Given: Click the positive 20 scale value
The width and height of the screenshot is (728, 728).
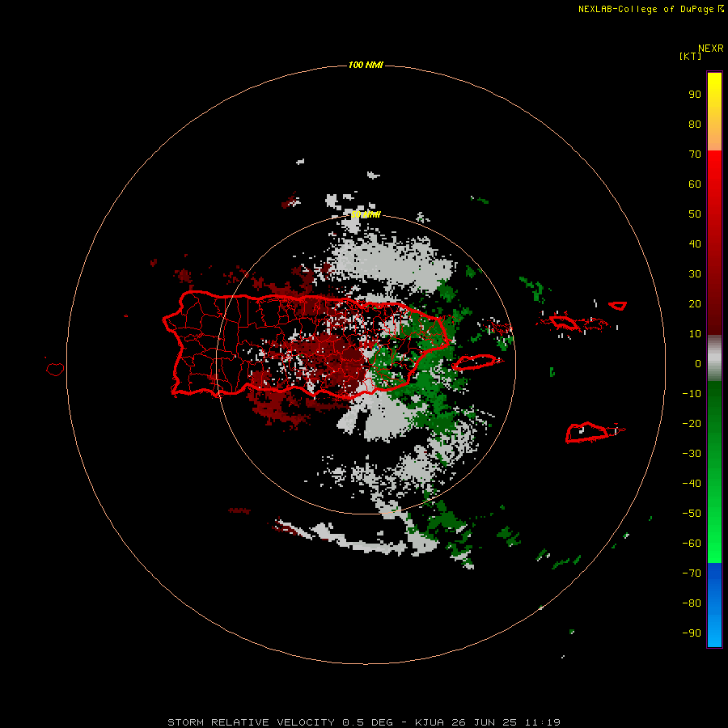Looking at the screenshot, I should (x=695, y=304).
